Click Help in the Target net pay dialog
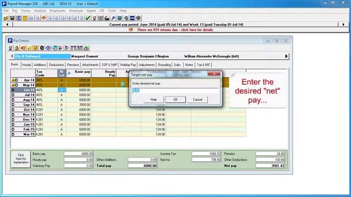The image size is (351, 197). pyautogui.click(x=154, y=100)
